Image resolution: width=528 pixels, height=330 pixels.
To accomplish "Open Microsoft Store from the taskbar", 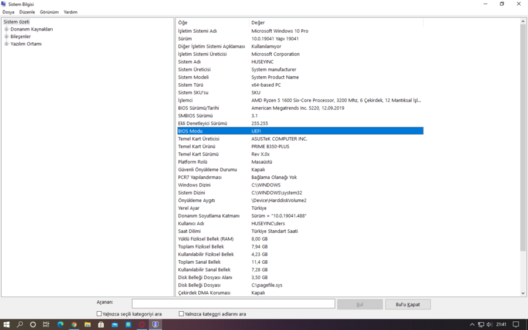I will (x=101, y=325).
